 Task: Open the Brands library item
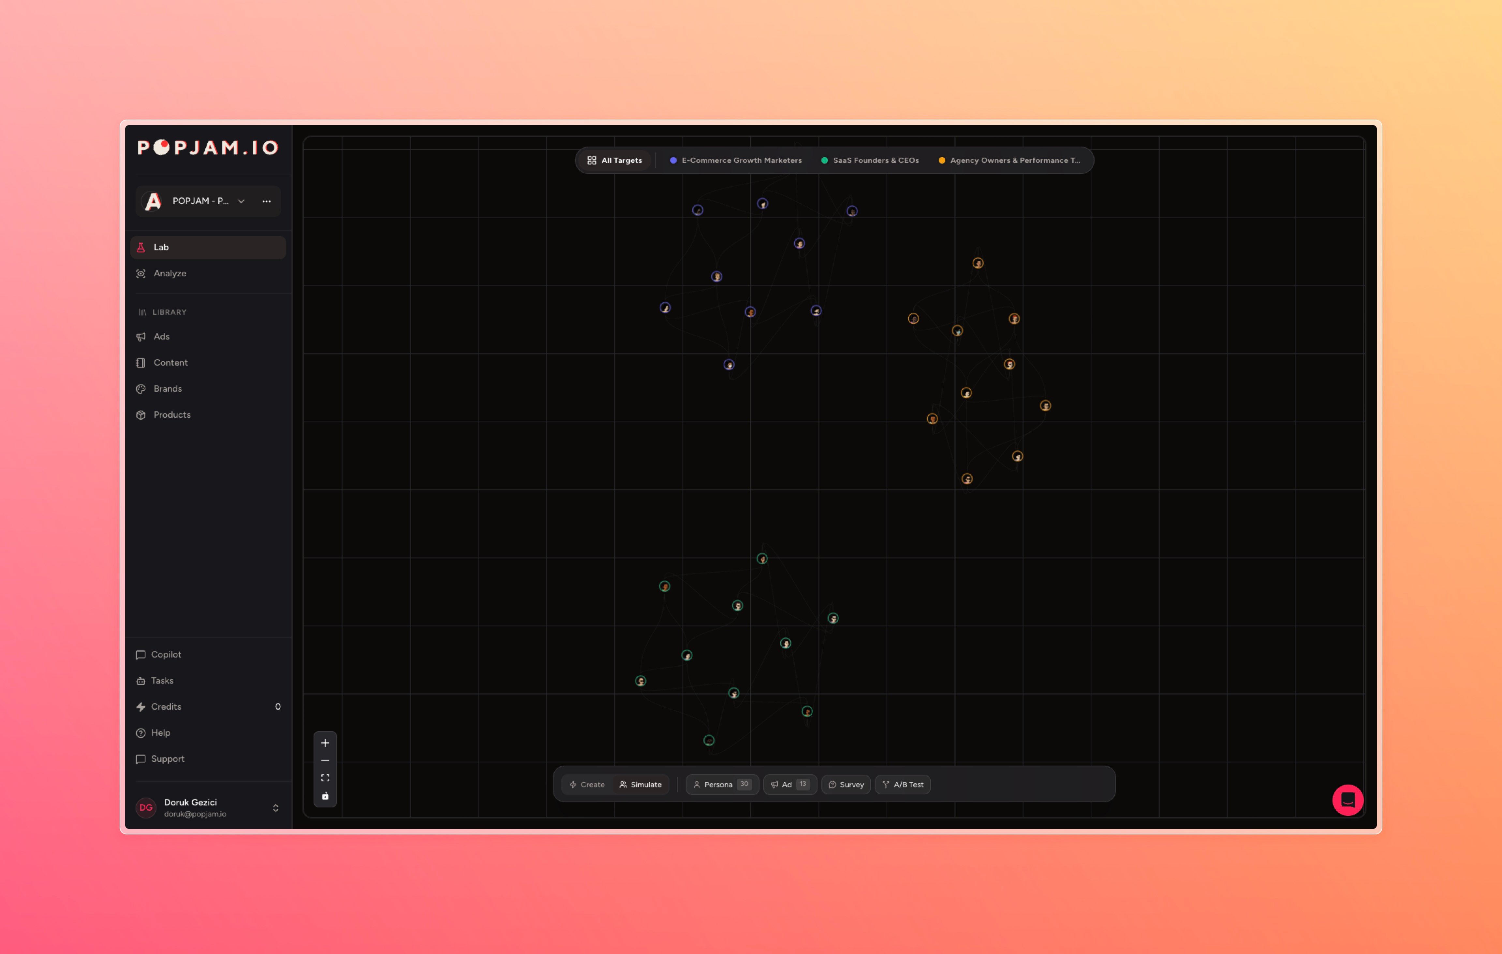click(x=168, y=388)
